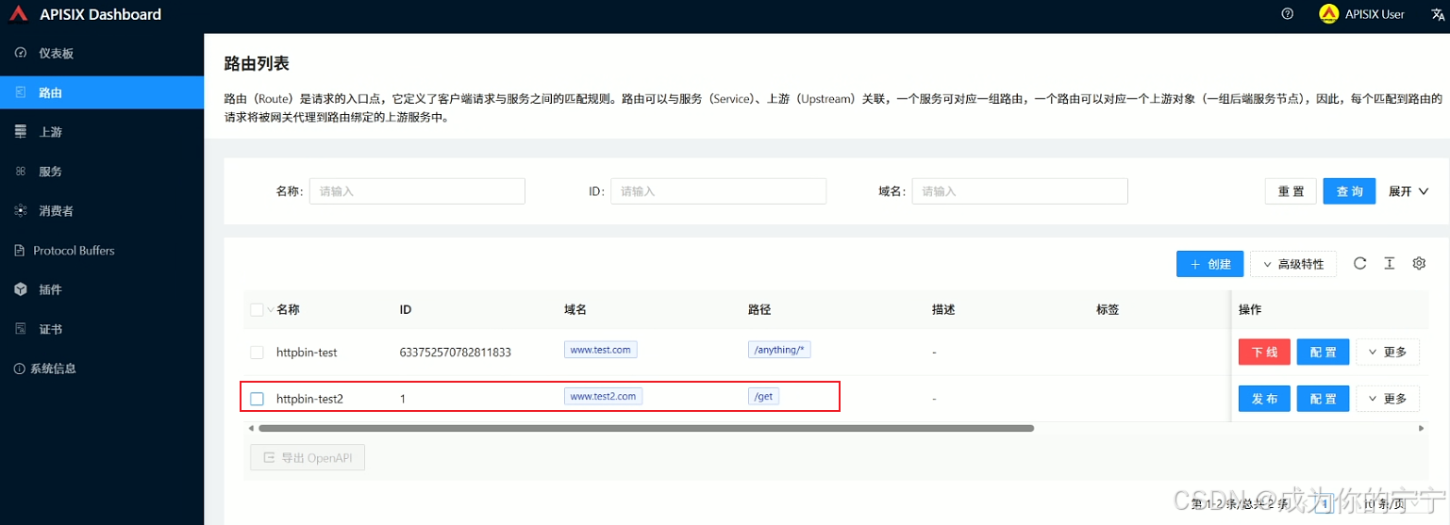Focus the 域名 search input

point(1020,191)
